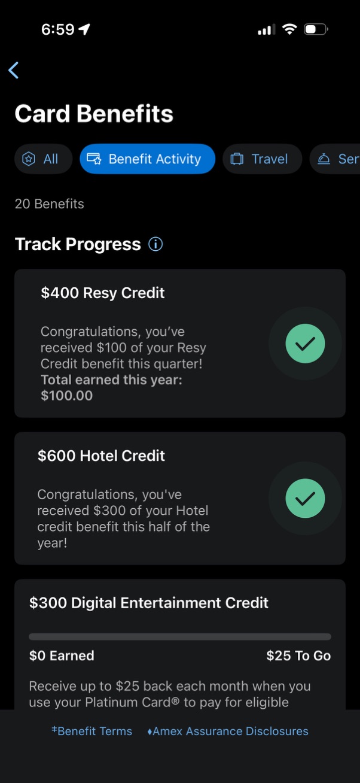Toggle the Benefit Activity filter off
Viewport: 360px width, 783px height.
(x=147, y=159)
